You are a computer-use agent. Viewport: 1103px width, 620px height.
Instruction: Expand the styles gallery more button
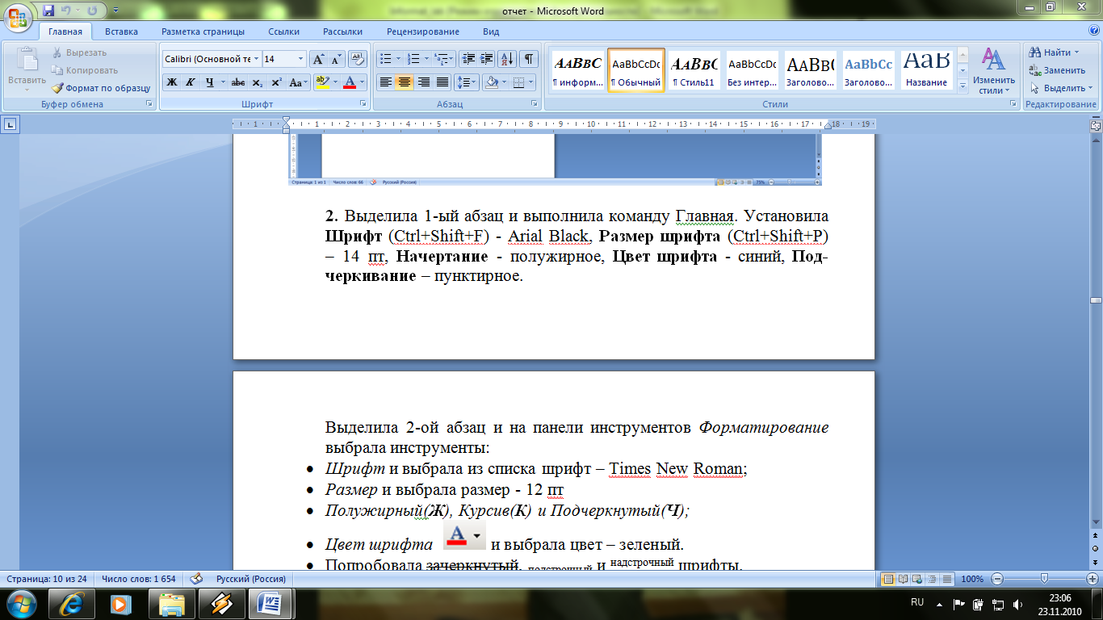click(963, 87)
